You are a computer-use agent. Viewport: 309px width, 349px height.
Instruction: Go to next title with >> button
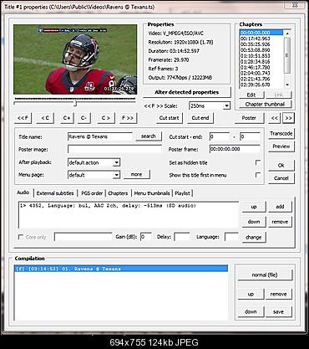click(x=288, y=118)
